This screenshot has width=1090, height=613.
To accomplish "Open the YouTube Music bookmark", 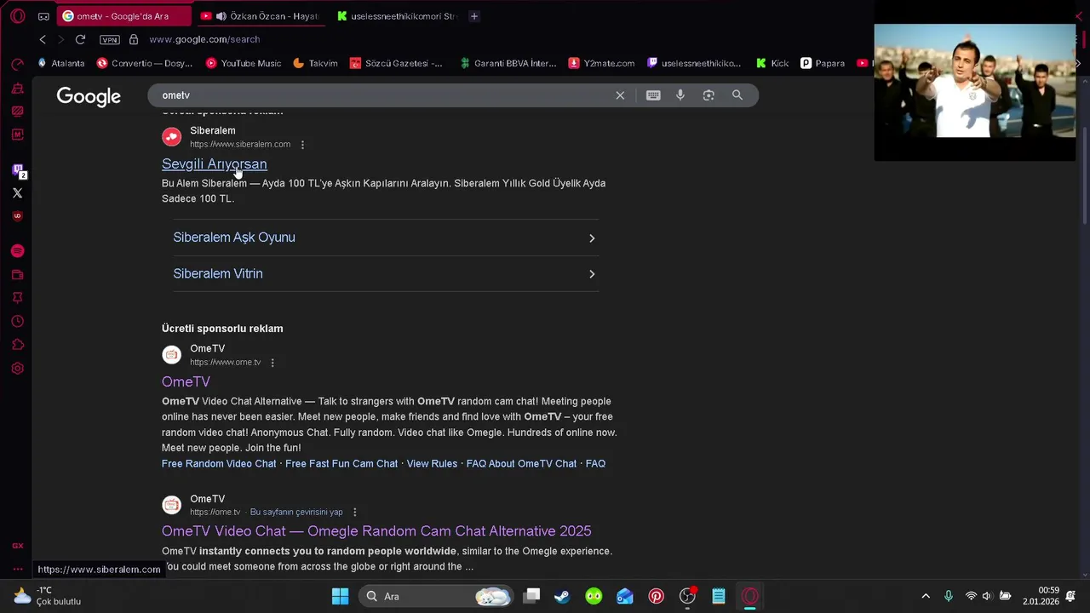I will click(x=244, y=63).
